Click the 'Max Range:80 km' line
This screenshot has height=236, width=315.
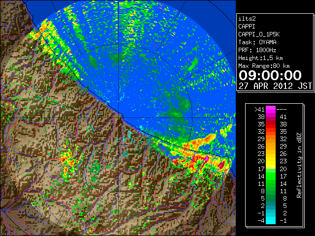point(264,66)
